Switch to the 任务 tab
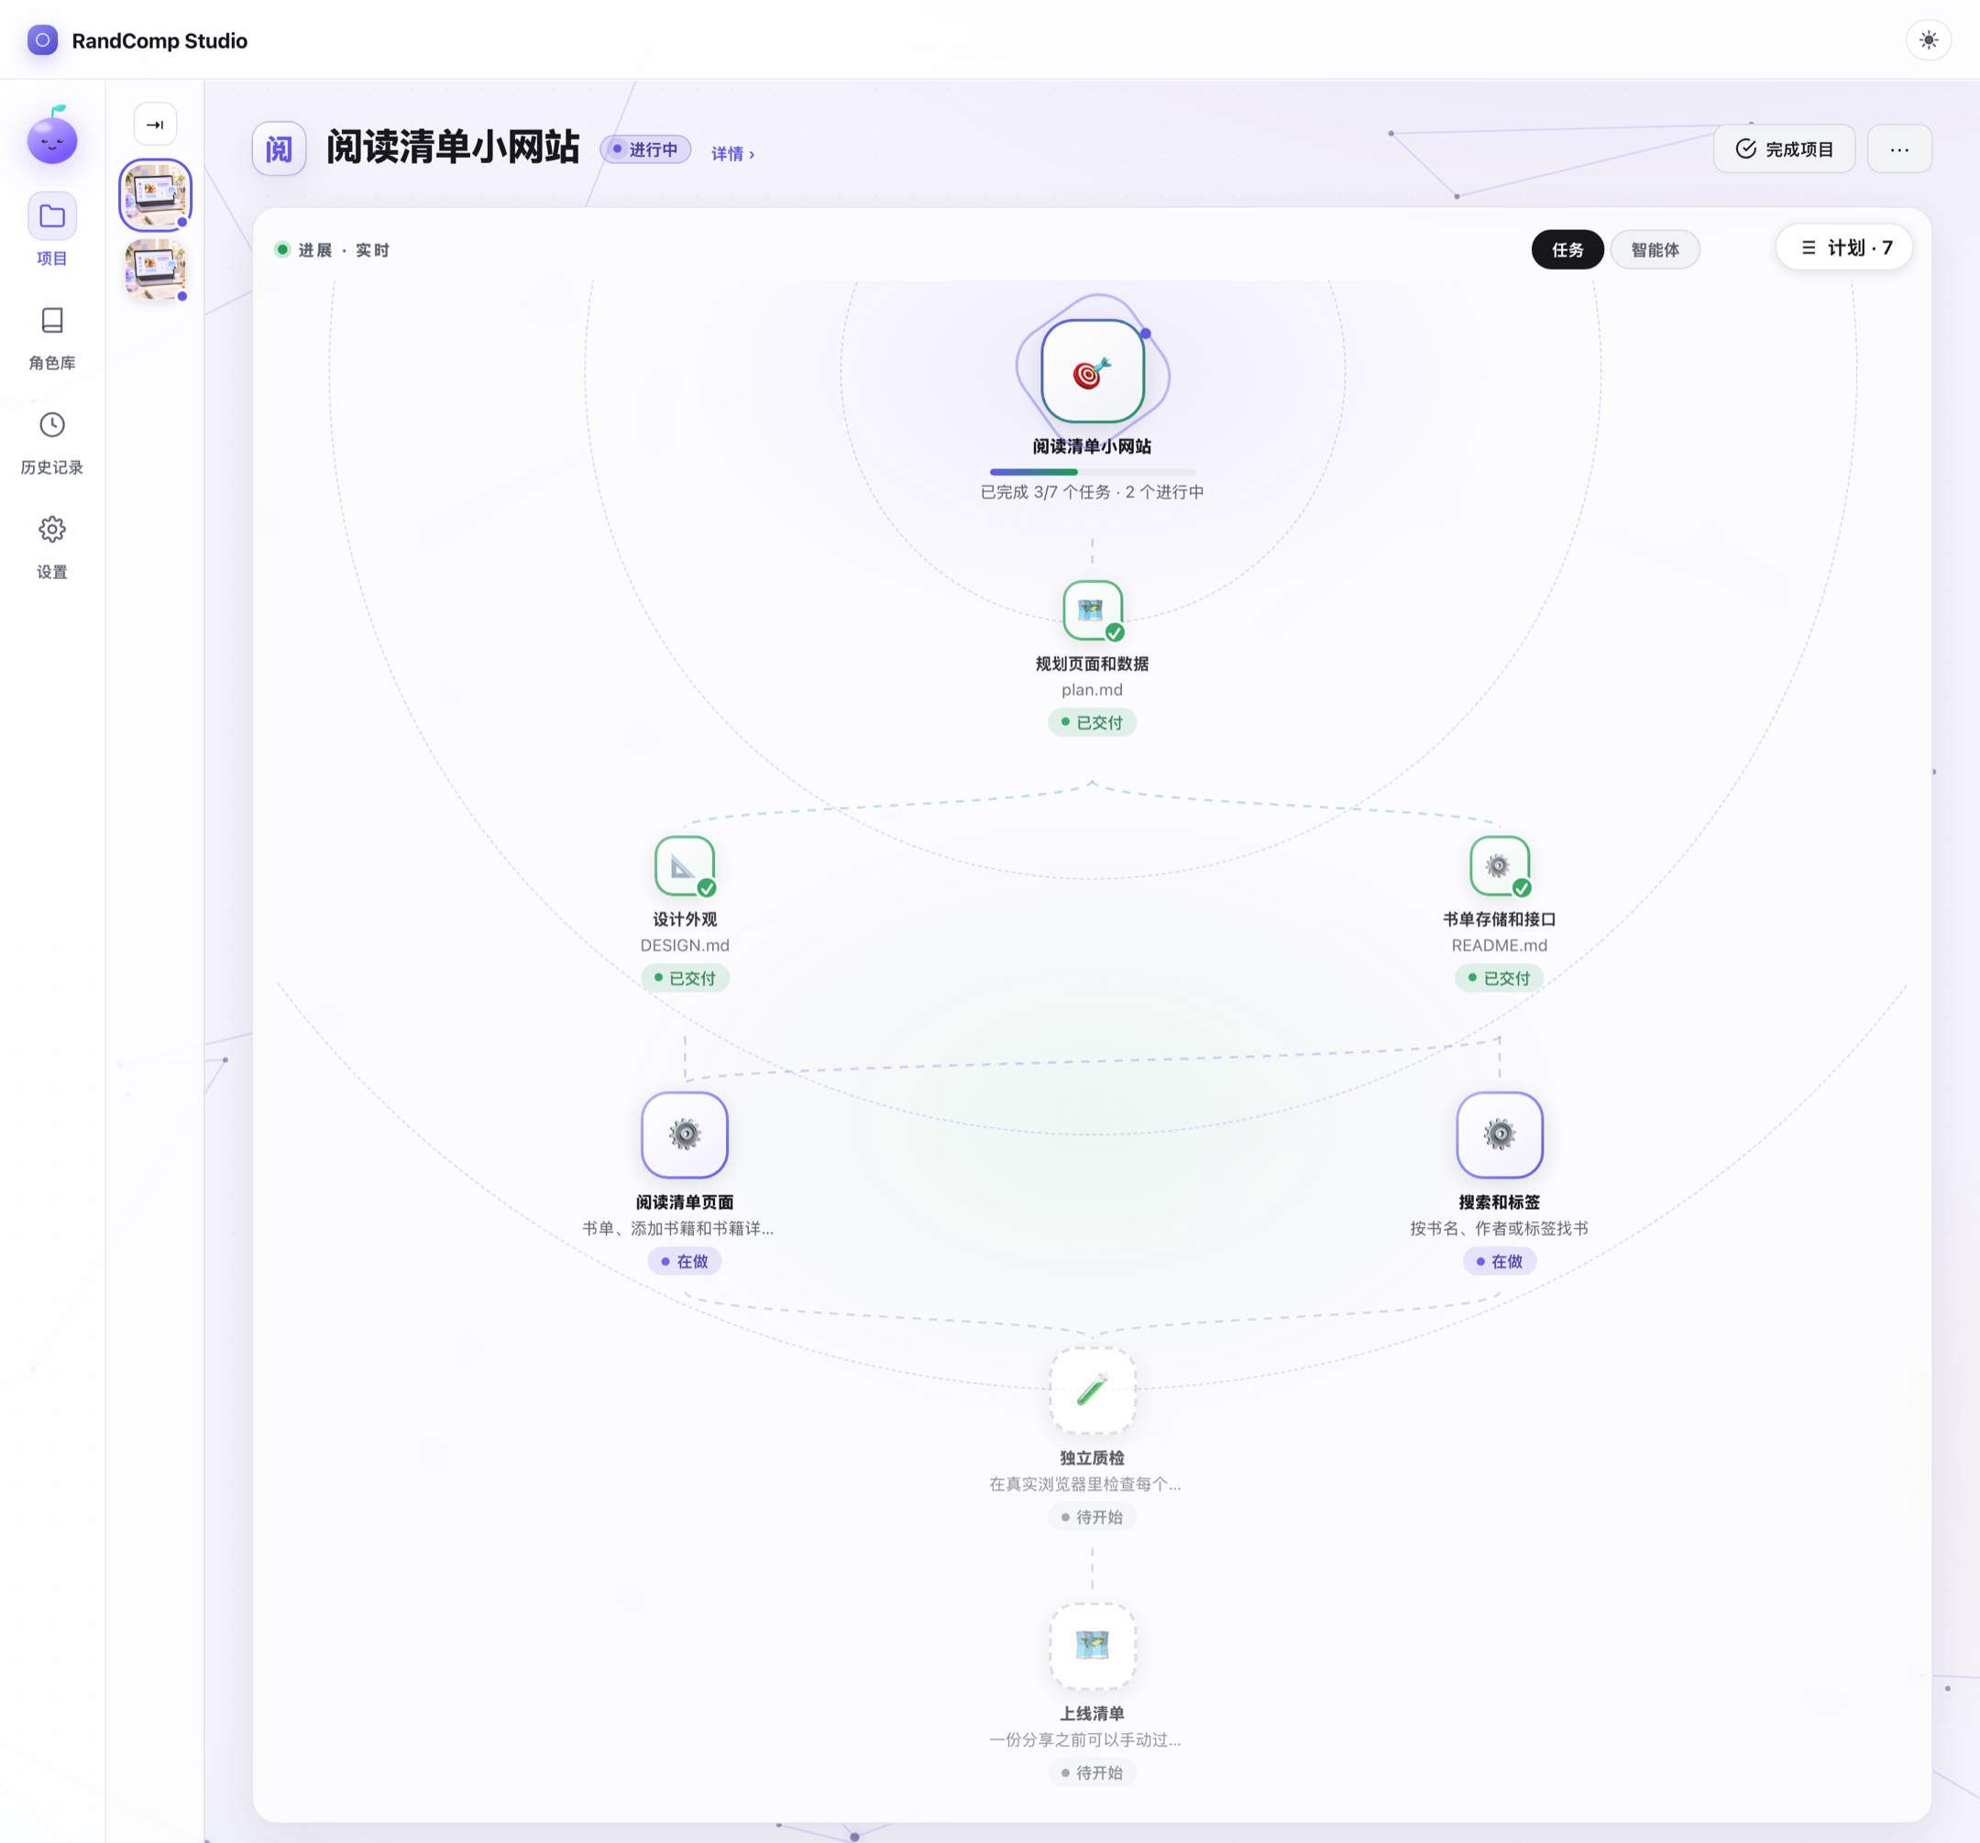 point(1567,250)
